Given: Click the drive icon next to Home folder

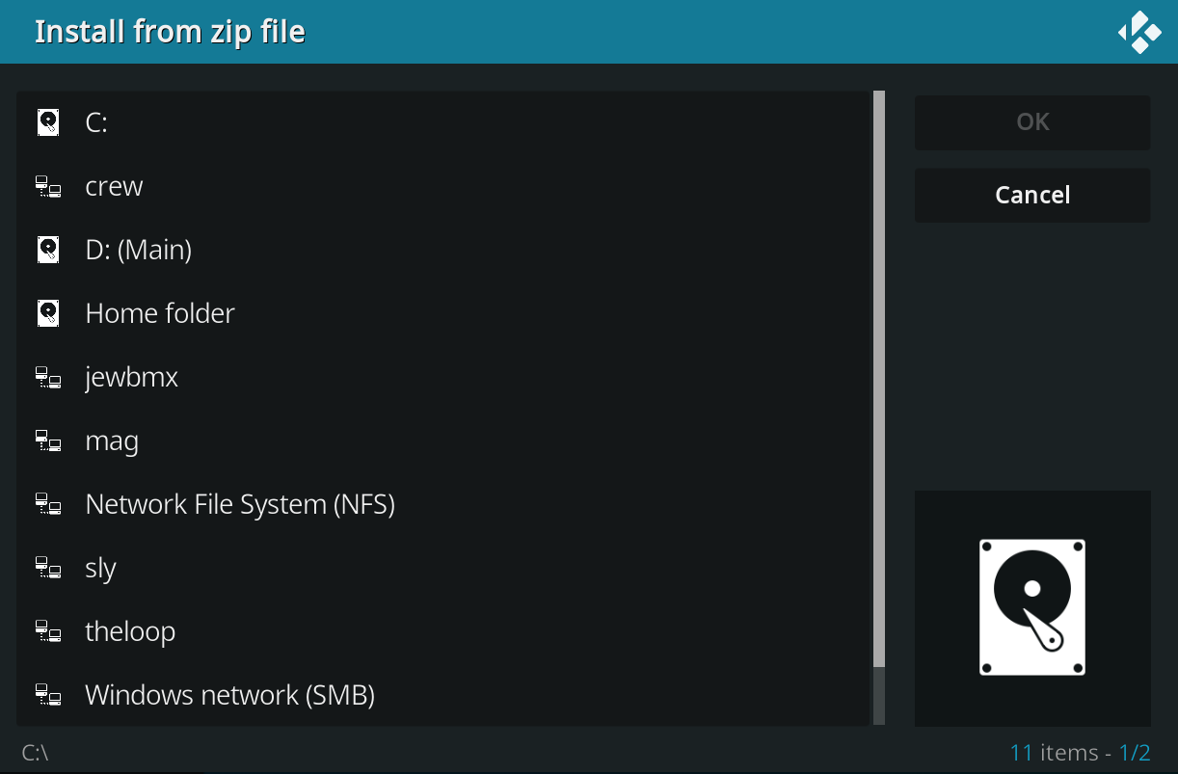Looking at the screenshot, I should pyautogui.click(x=48, y=313).
